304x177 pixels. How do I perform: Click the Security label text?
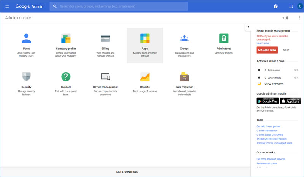26,87
